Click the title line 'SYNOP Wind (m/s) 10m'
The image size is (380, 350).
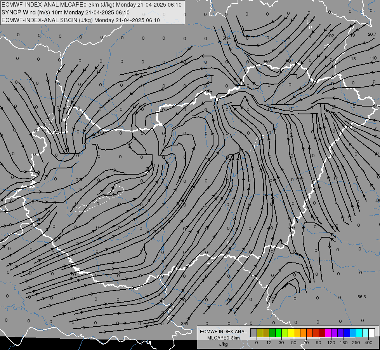pos(32,12)
